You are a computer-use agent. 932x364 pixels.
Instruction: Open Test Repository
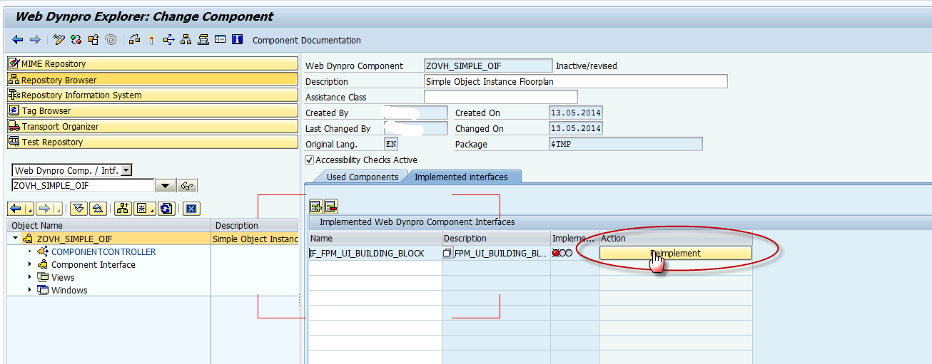click(152, 142)
